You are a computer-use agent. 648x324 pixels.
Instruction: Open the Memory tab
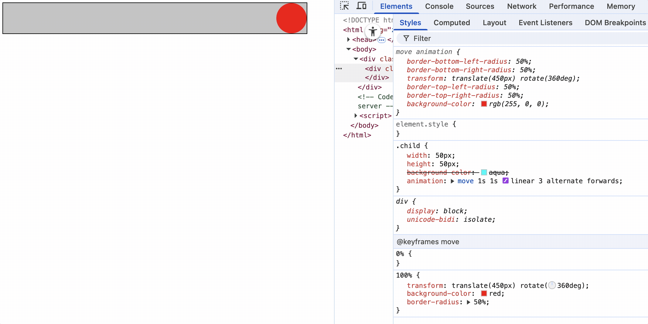(x=621, y=6)
